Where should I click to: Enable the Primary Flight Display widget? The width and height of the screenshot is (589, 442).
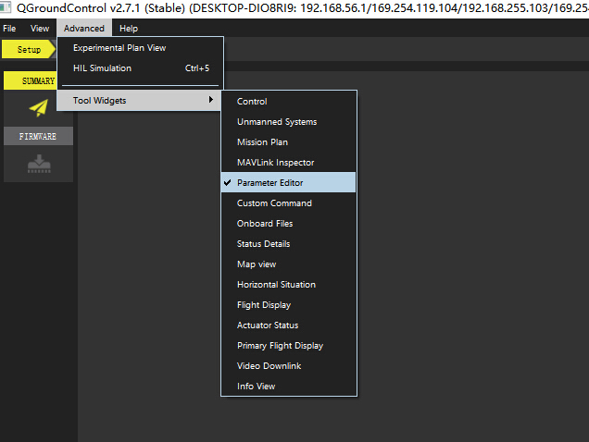click(289, 346)
